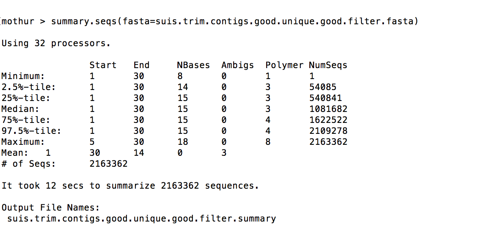Click the End column header
The width and height of the screenshot is (497, 227).
(142, 65)
